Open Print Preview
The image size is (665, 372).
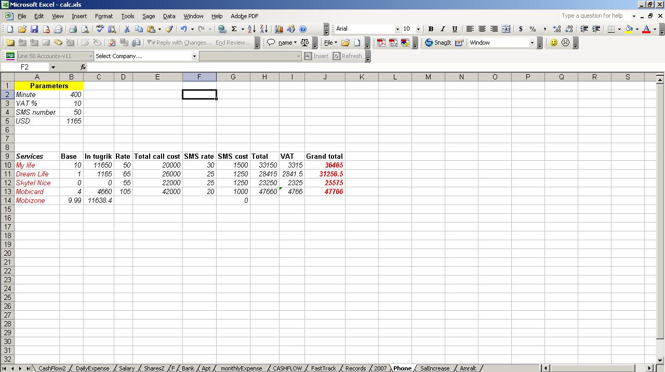tap(85, 29)
